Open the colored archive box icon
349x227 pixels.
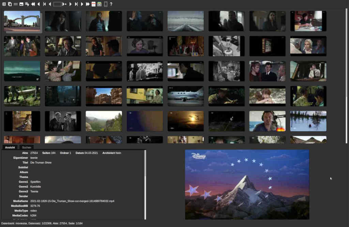(99, 4)
